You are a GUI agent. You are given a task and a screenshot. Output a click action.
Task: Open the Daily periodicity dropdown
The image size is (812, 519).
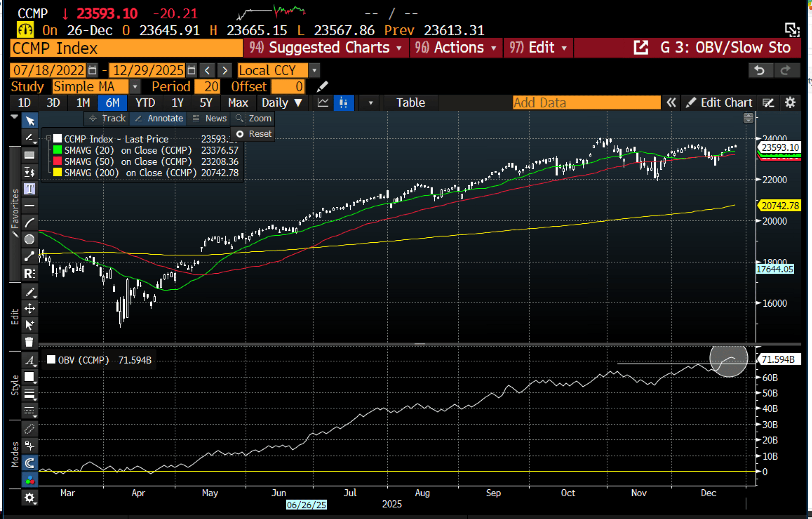click(x=282, y=103)
